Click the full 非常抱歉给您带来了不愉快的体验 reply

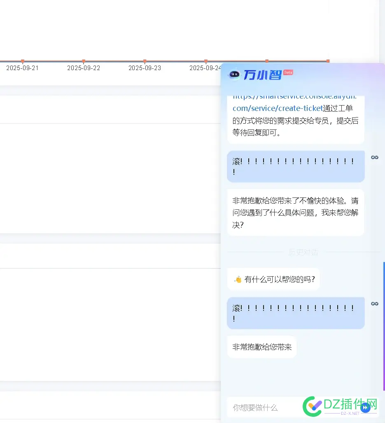pyautogui.click(x=296, y=213)
